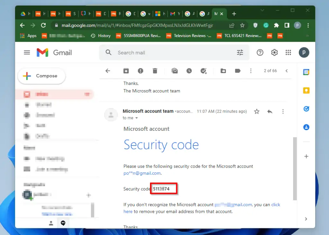Star the Microsoft account team email

[256, 111]
